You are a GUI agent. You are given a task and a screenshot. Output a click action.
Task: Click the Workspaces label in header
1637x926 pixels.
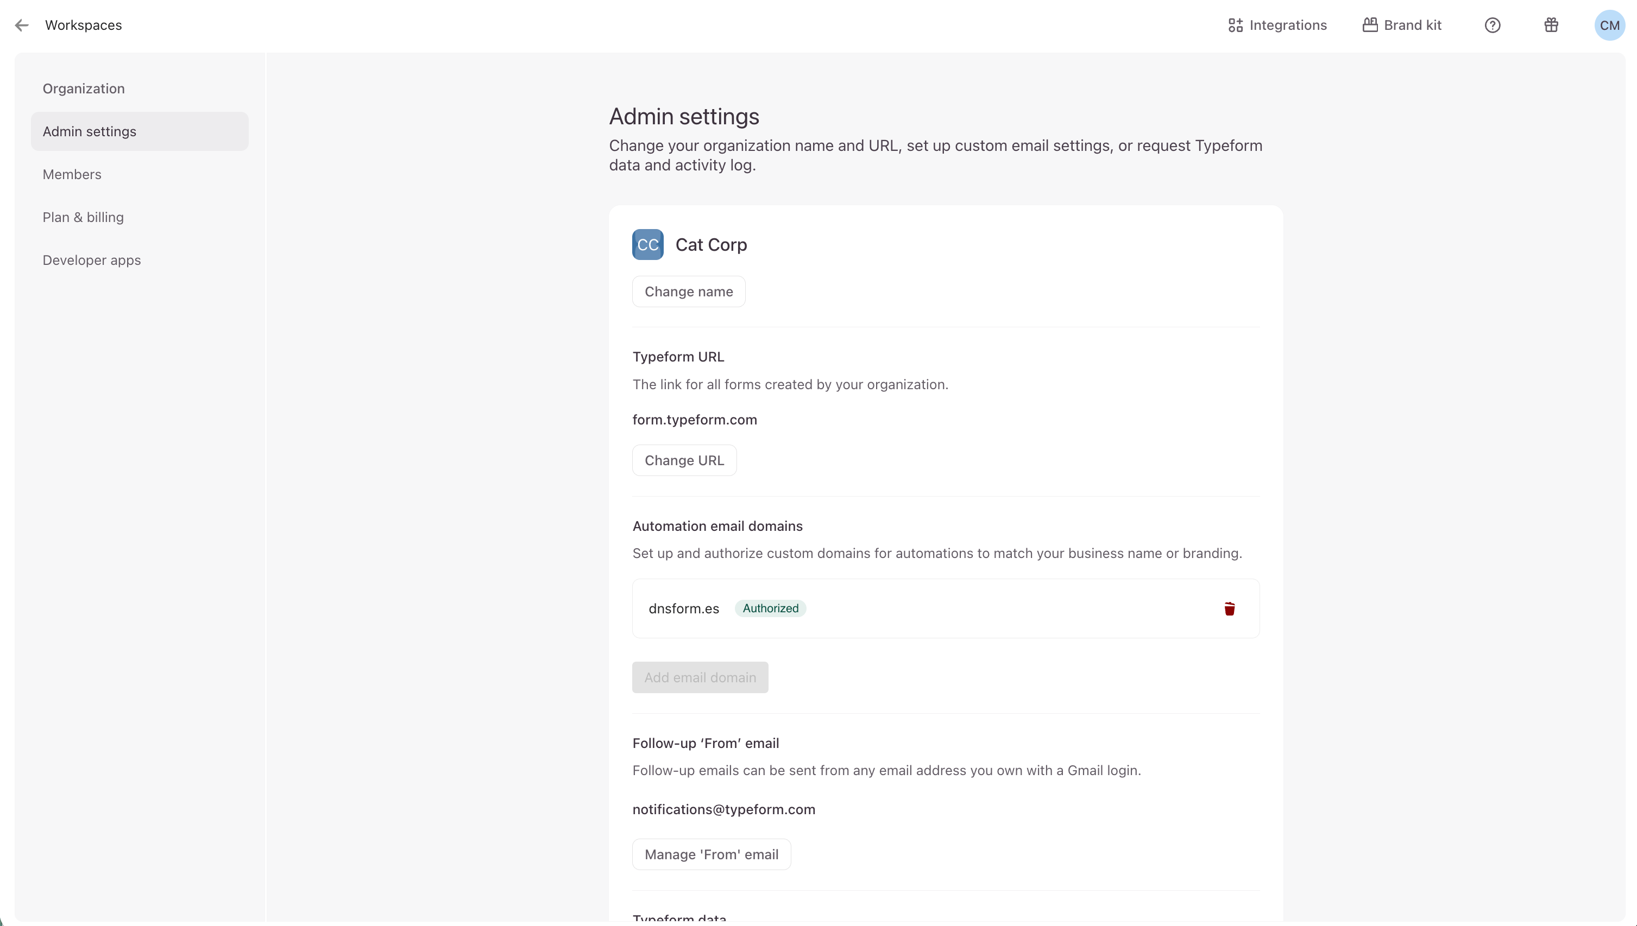pyautogui.click(x=83, y=26)
